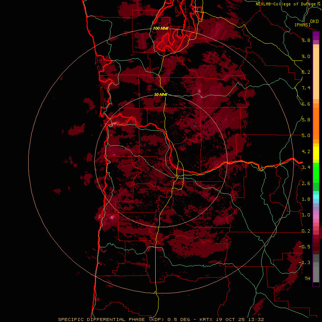Screen dimensions: 322x322
Task: Click the 4.2 value on the scale
Action: (306, 152)
